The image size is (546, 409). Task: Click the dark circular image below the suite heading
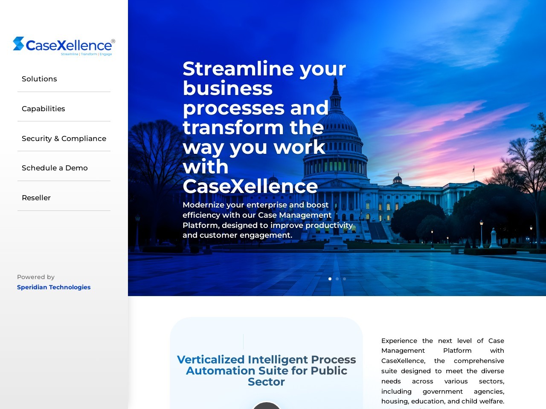pyautogui.click(x=266, y=405)
